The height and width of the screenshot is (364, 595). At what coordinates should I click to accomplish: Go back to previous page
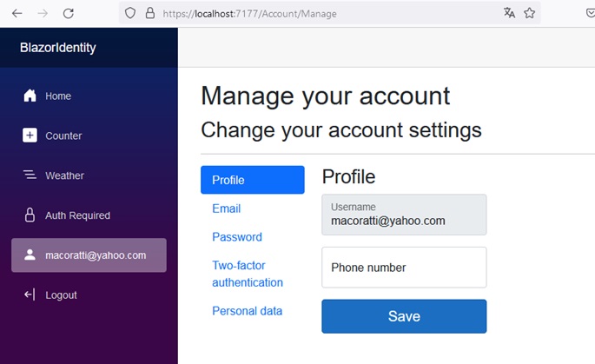pos(17,14)
